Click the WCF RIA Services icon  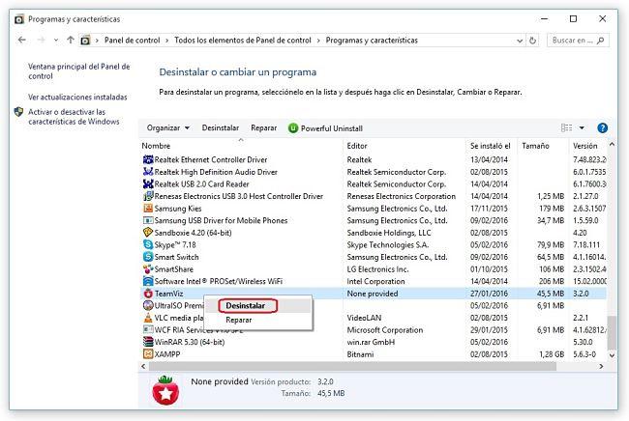(148, 330)
